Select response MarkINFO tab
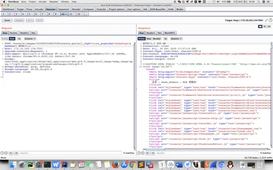The image size is (273, 170). tap(169, 33)
